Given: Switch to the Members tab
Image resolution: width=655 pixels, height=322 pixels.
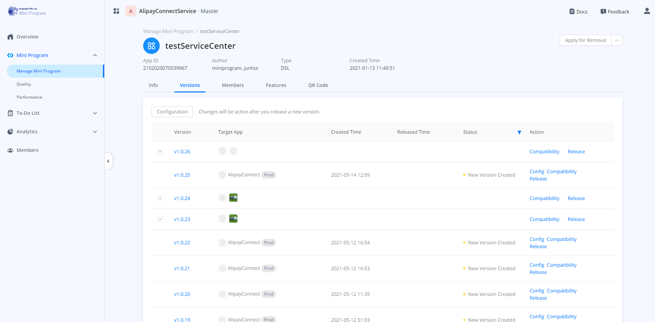Looking at the screenshot, I should [x=233, y=85].
